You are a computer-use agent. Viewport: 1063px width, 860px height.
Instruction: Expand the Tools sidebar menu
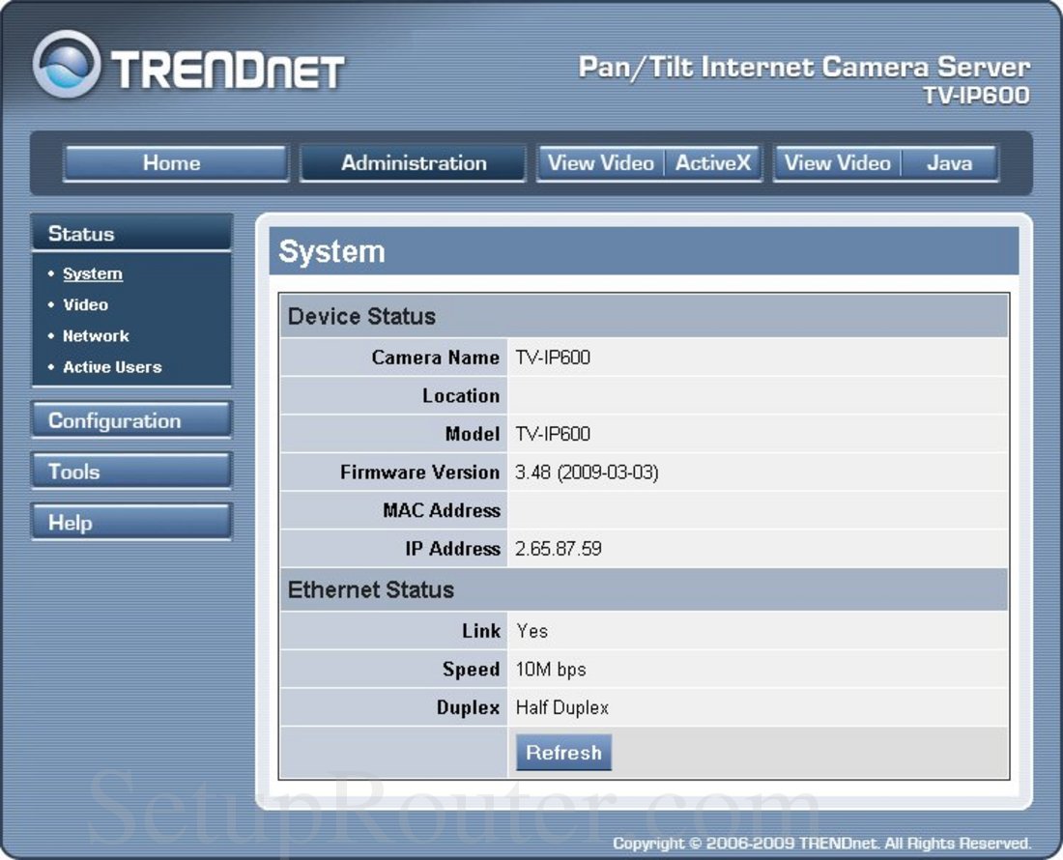point(131,471)
